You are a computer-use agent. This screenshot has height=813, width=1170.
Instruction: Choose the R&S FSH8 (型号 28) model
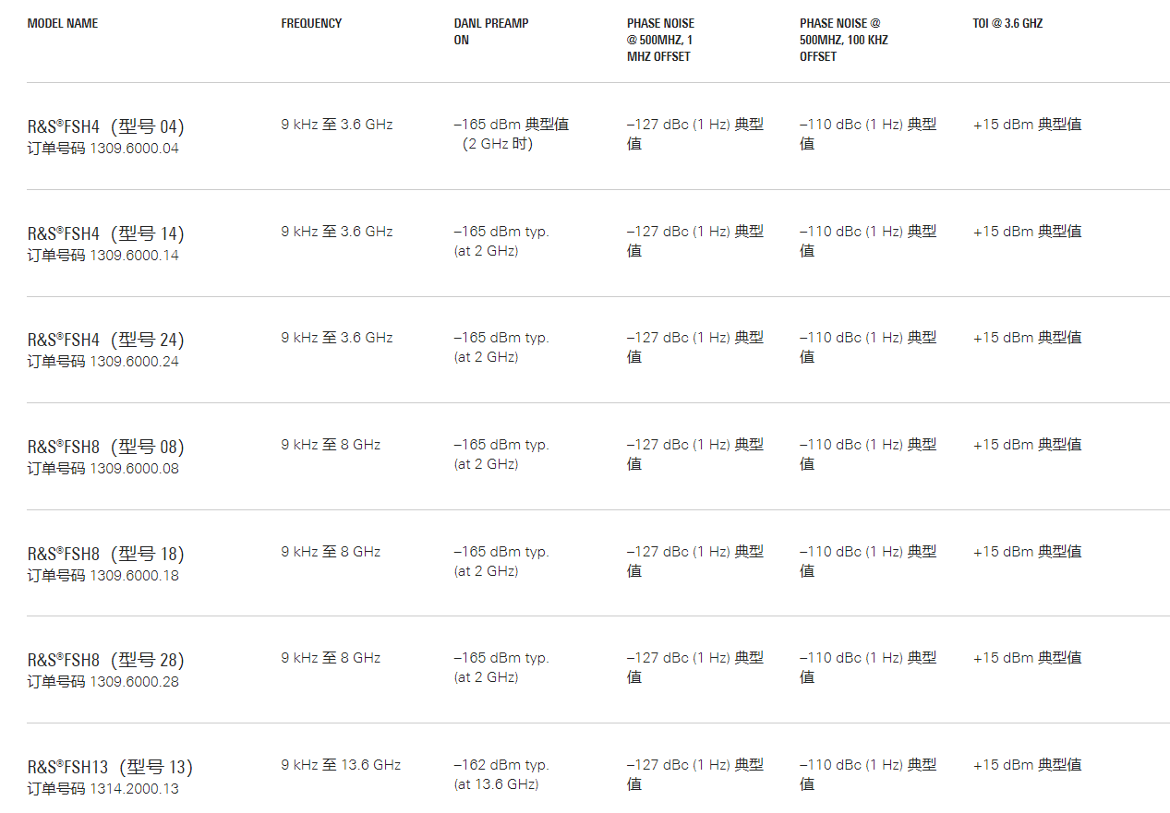(x=105, y=660)
